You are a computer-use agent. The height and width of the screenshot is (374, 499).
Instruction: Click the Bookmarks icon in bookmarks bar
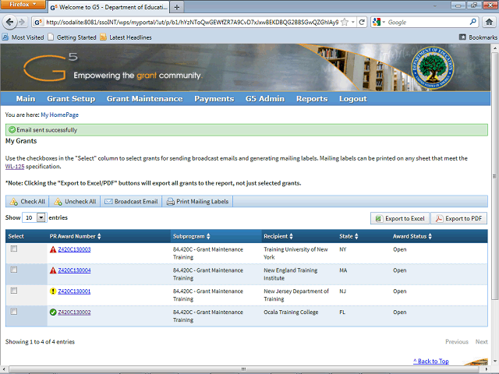pos(462,37)
